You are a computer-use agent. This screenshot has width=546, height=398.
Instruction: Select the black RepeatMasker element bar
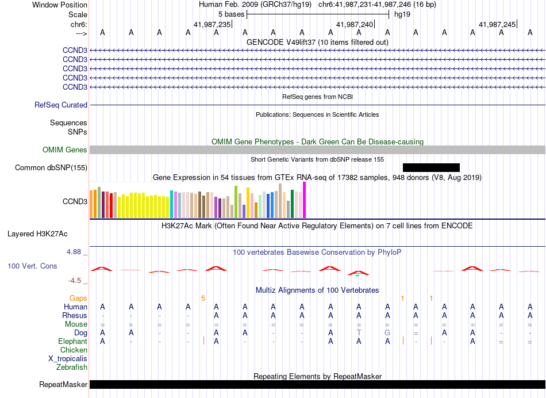317,384
